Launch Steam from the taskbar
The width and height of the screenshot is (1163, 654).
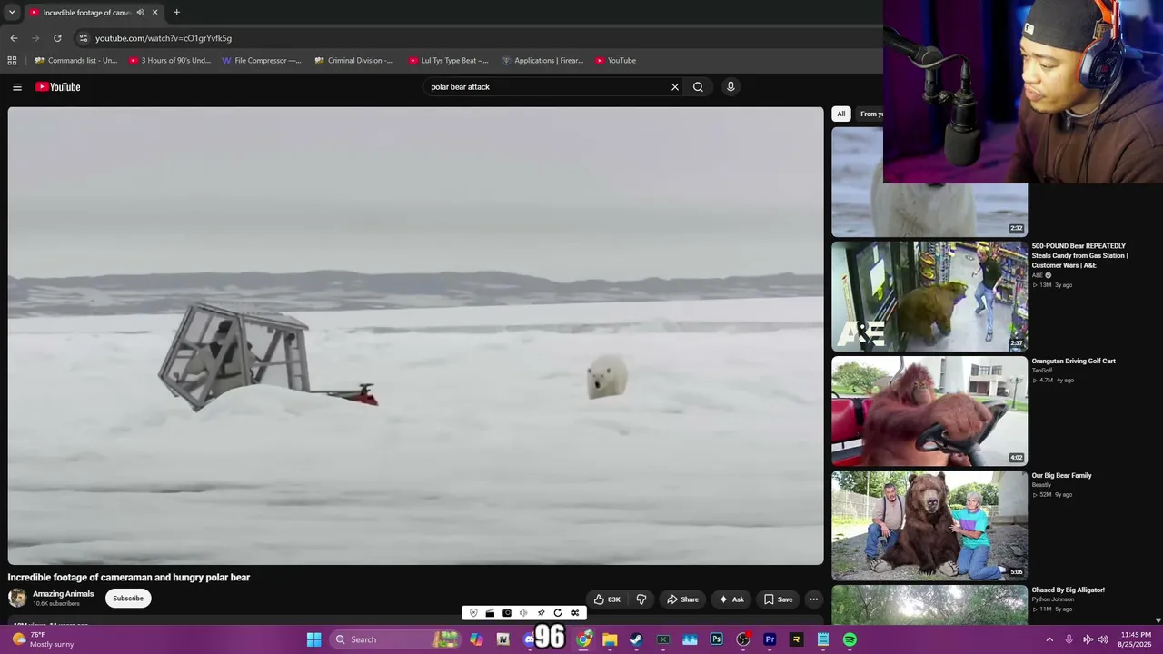coord(636,639)
